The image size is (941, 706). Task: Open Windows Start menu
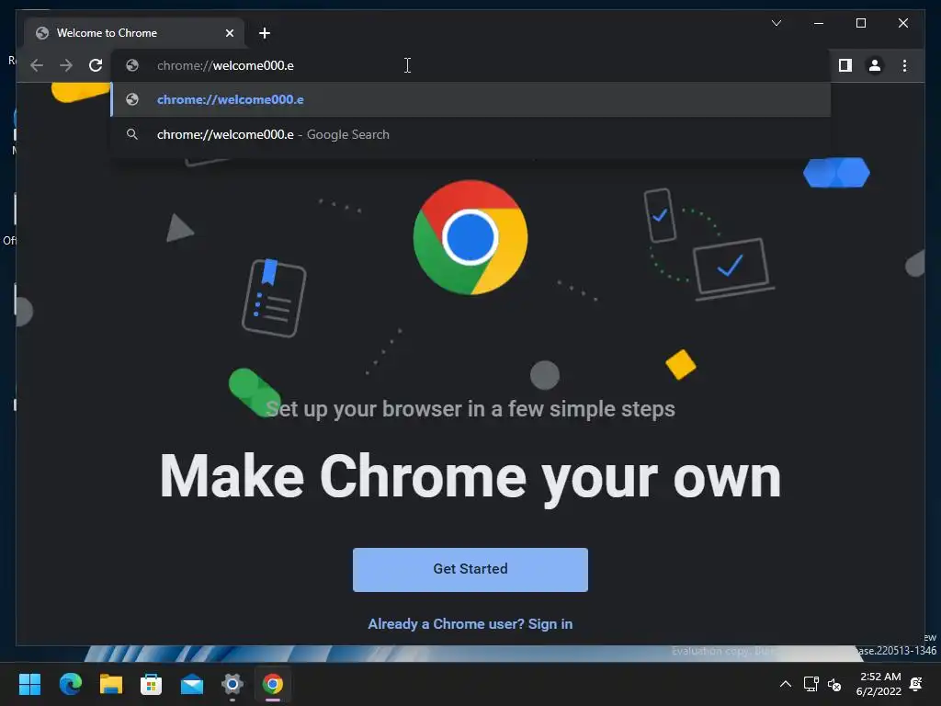tap(29, 684)
